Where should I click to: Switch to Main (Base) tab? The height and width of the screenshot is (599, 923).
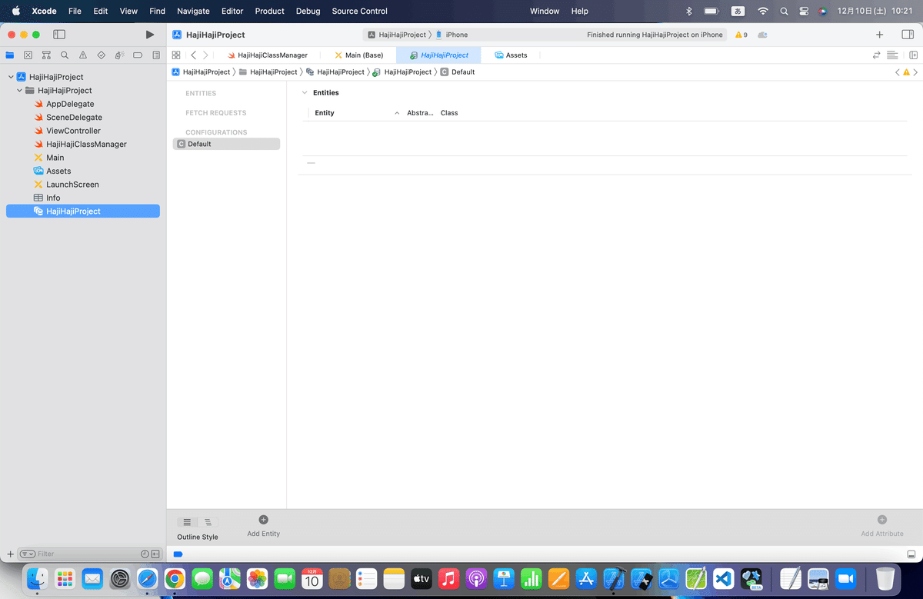click(358, 55)
